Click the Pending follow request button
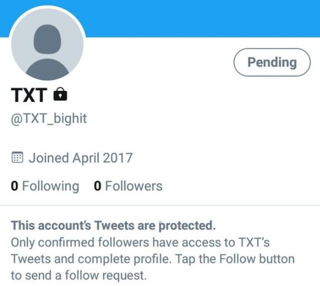The height and width of the screenshot is (286, 320). click(x=272, y=62)
